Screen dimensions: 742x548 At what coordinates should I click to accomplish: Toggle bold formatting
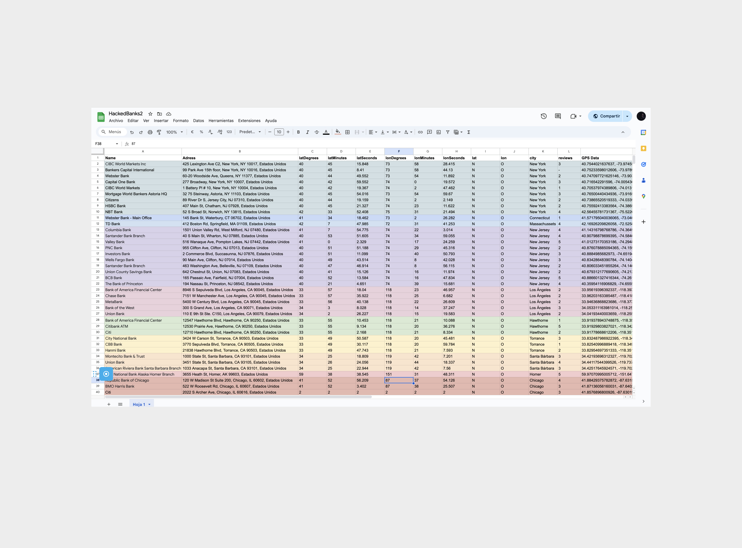click(x=298, y=132)
